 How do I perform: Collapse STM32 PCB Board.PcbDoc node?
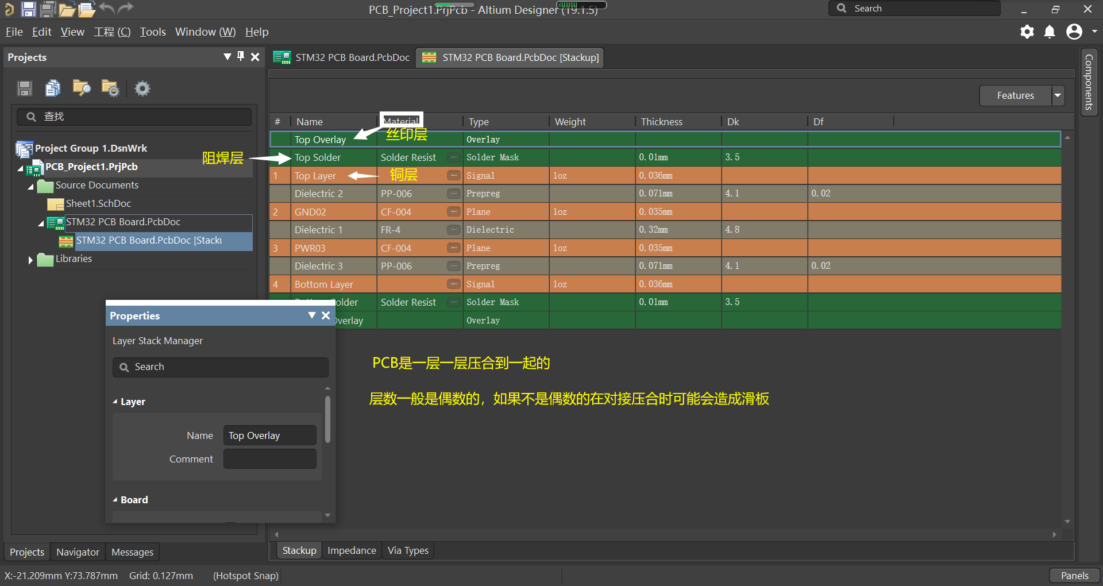41,223
